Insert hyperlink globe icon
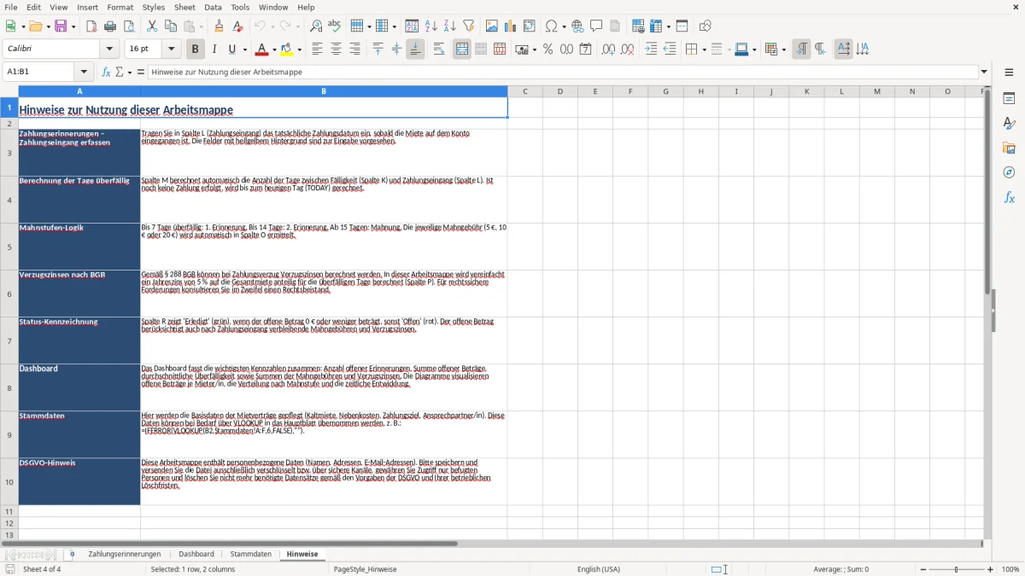The width and height of the screenshot is (1025, 576). (577, 26)
